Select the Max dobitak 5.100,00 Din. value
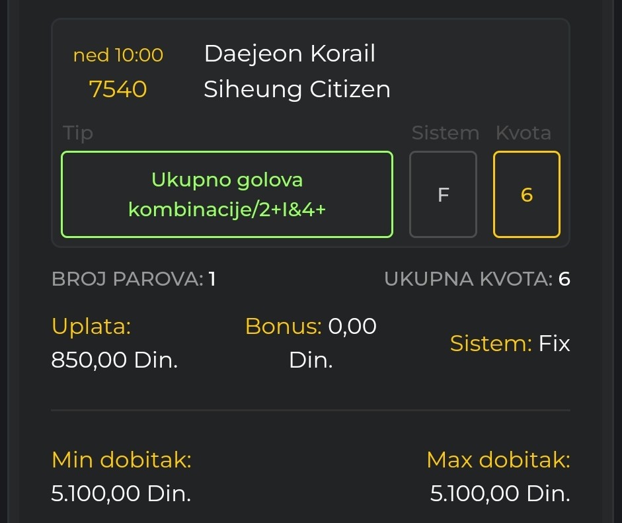 pyautogui.click(x=500, y=494)
